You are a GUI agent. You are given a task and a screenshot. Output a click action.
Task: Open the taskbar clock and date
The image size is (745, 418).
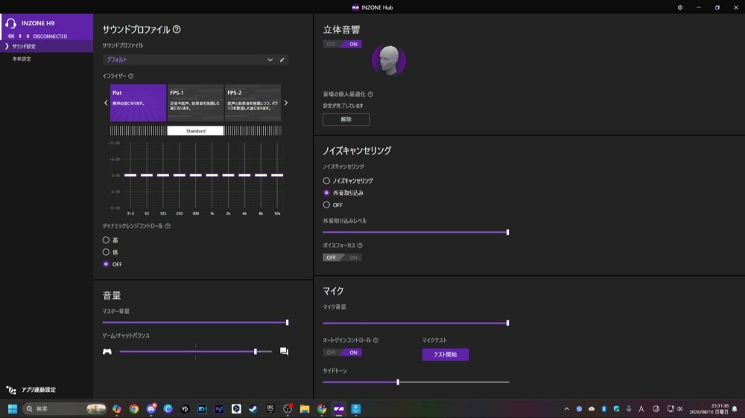point(709,408)
